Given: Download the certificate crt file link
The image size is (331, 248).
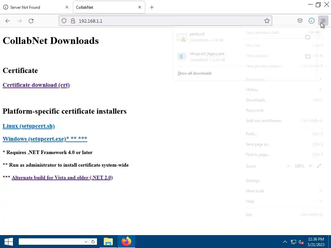Looking at the screenshot, I should click(36, 85).
